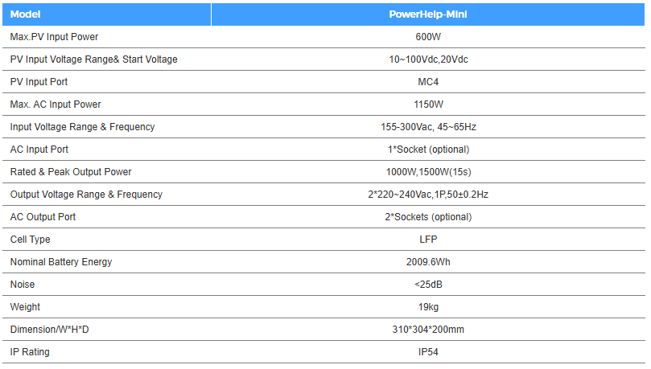Select the <25dB noise value
Screen dimensions: 651x369
(428, 285)
